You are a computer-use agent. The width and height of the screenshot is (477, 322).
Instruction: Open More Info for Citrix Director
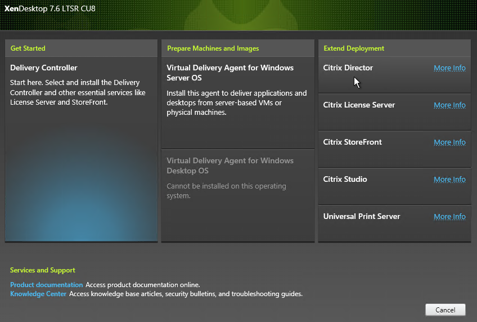(x=449, y=68)
